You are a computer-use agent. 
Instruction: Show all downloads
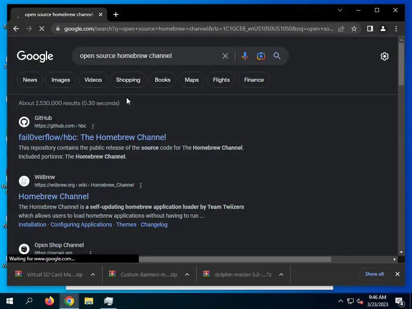tap(374, 274)
